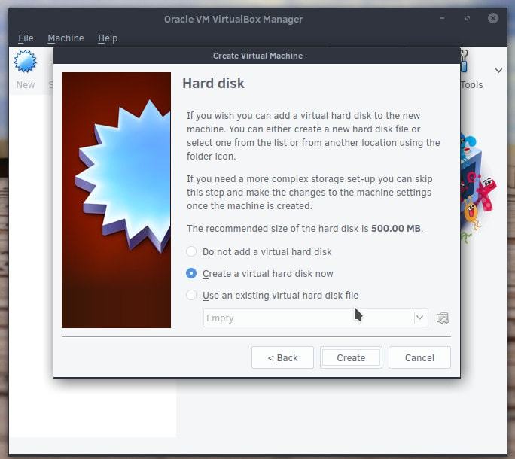The height and width of the screenshot is (459, 515).
Task: Open the Help menu
Action: [108, 38]
